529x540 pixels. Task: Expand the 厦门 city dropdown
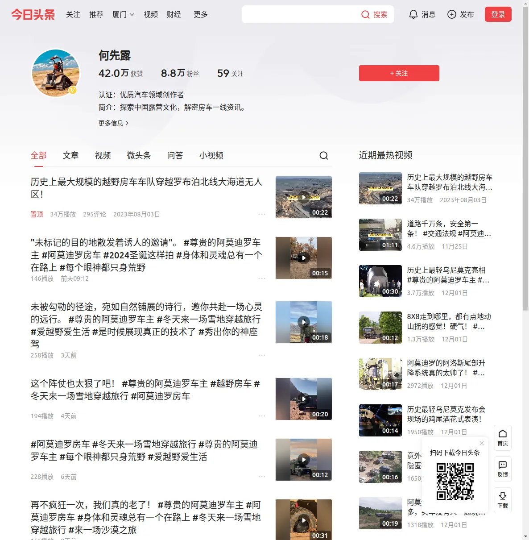(x=123, y=15)
